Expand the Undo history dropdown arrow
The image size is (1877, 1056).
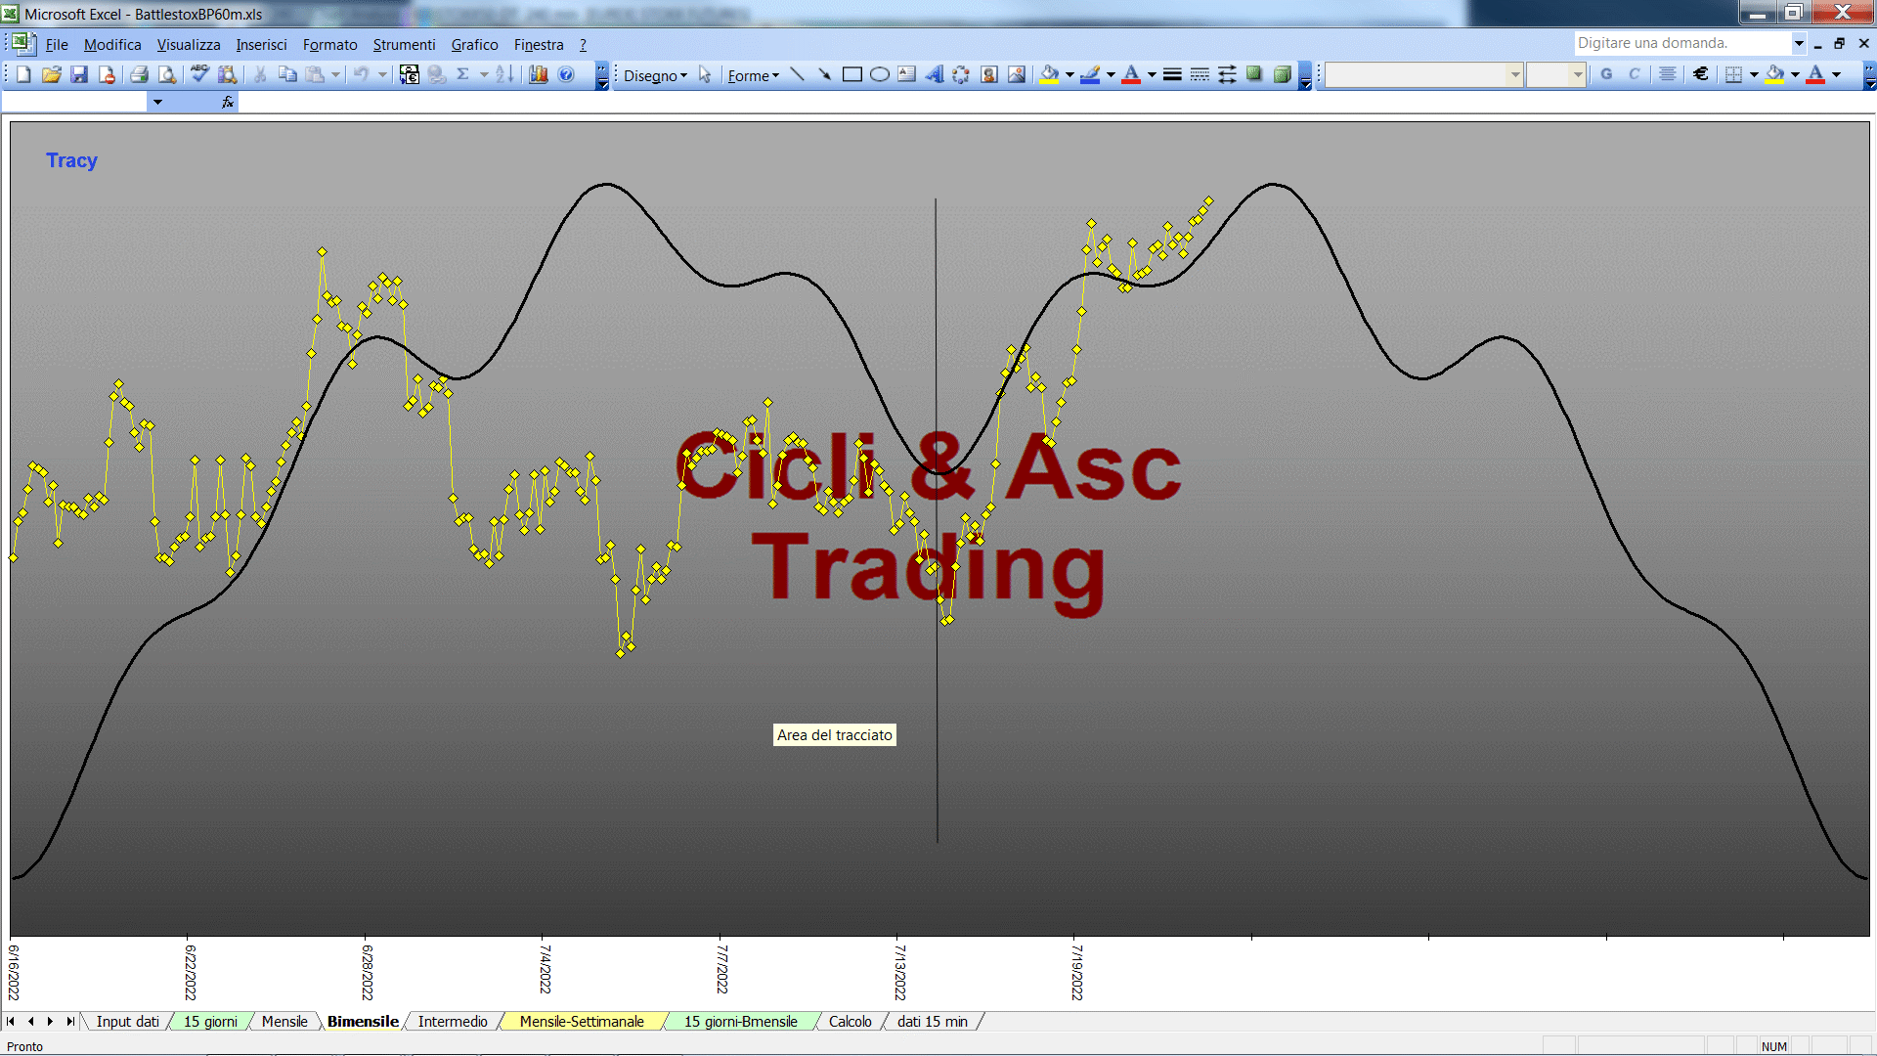(382, 74)
